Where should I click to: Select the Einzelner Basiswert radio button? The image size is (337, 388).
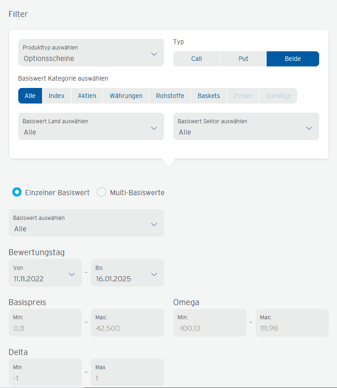[x=17, y=192]
